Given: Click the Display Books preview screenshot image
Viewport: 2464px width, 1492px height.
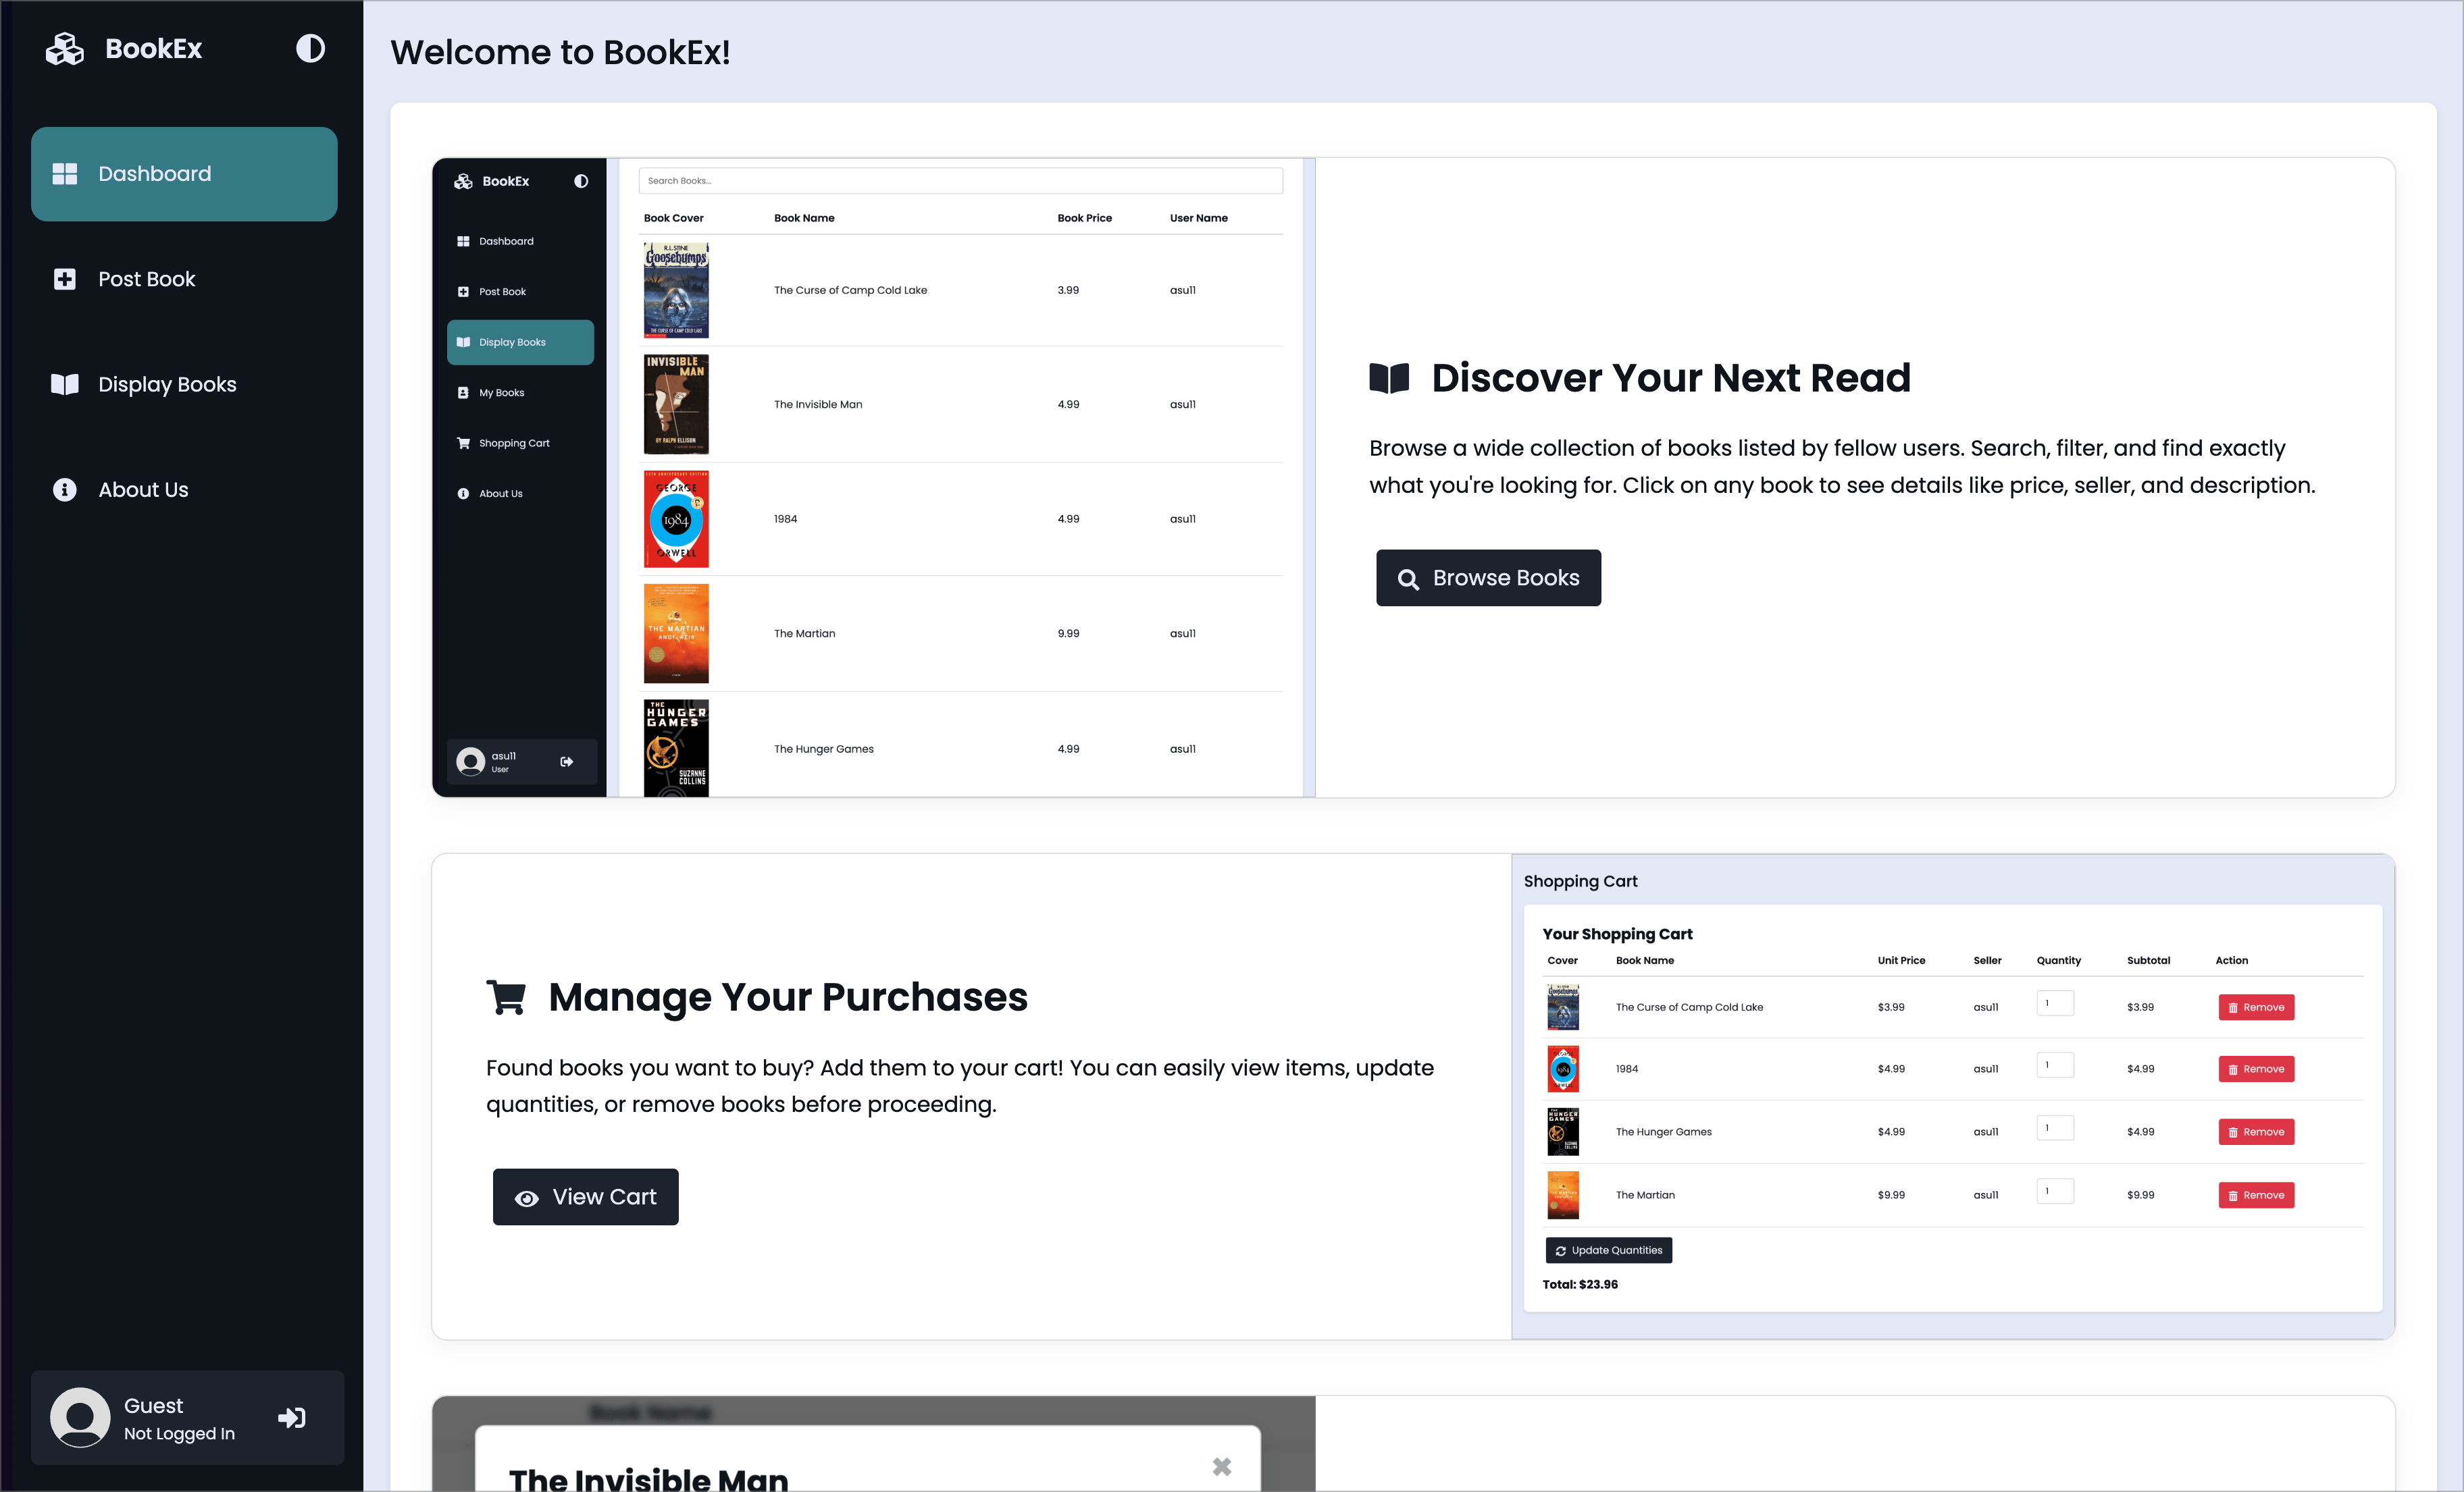Looking at the screenshot, I should pyautogui.click(x=874, y=478).
